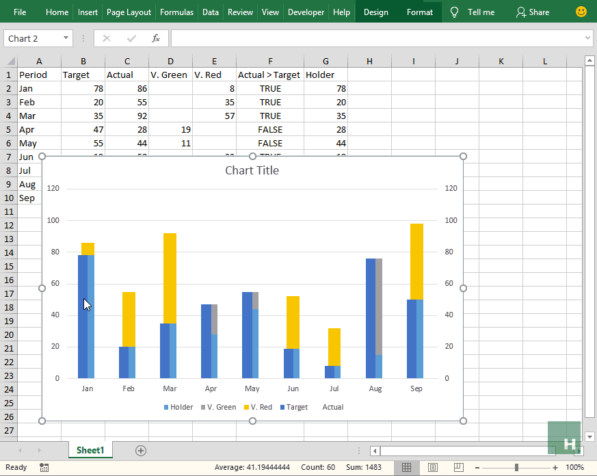Switch to Insert tab
Viewport: 597px width, 476px height.
(88, 12)
